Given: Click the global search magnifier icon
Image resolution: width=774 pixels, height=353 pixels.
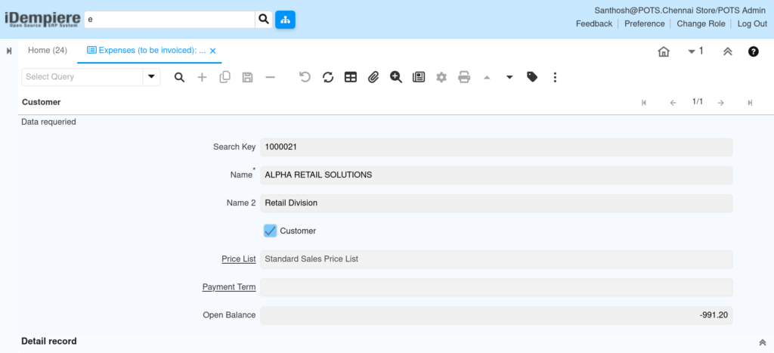Looking at the screenshot, I should 264,20.
